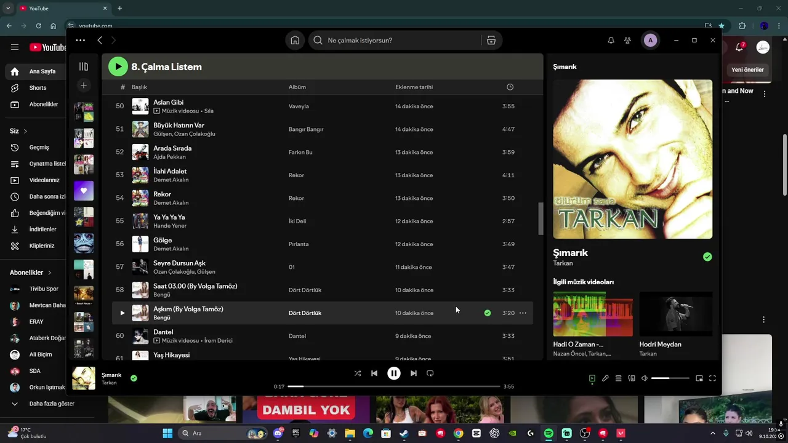
Task: Open the Chrome tab list dropdown arrow
Action: [8, 8]
